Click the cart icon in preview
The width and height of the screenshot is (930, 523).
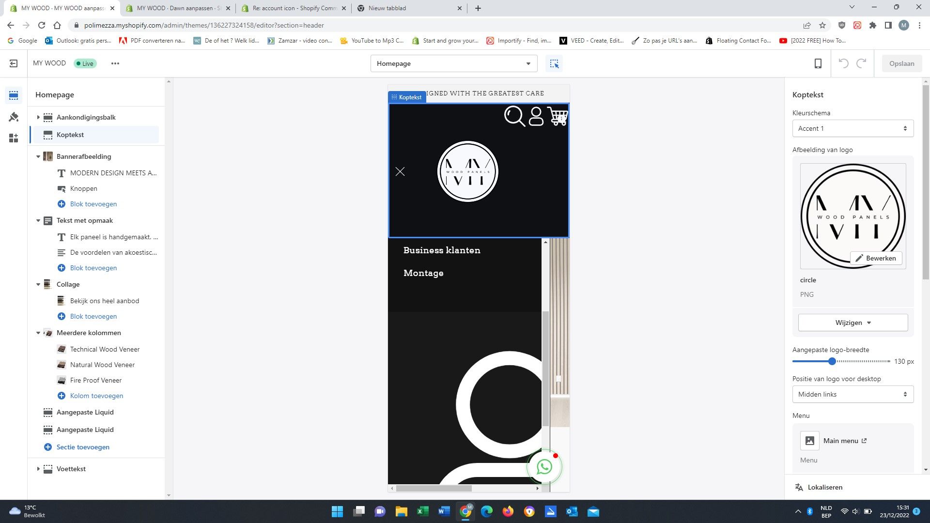(558, 116)
